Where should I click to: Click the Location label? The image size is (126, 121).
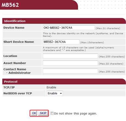10,56
